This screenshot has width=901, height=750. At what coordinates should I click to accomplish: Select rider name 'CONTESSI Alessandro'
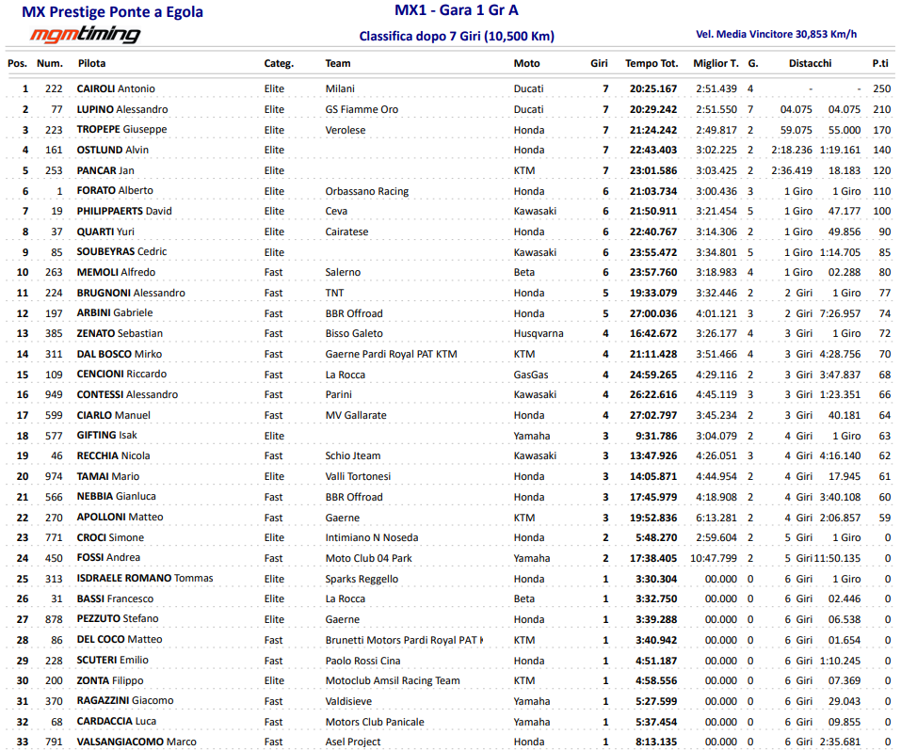[x=127, y=394]
